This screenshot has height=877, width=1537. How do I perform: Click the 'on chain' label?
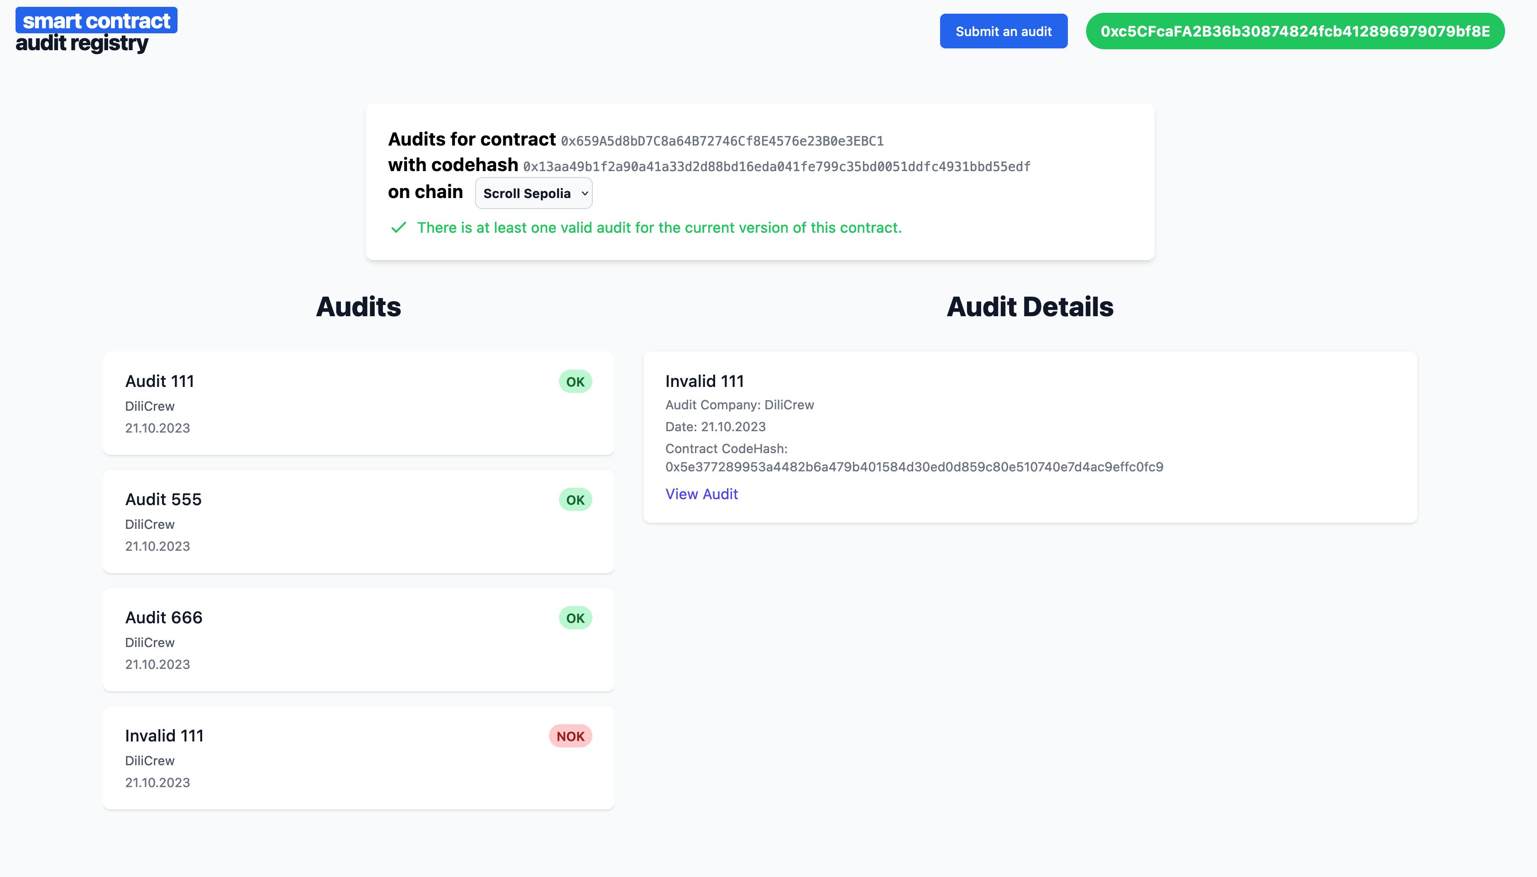pyautogui.click(x=425, y=192)
